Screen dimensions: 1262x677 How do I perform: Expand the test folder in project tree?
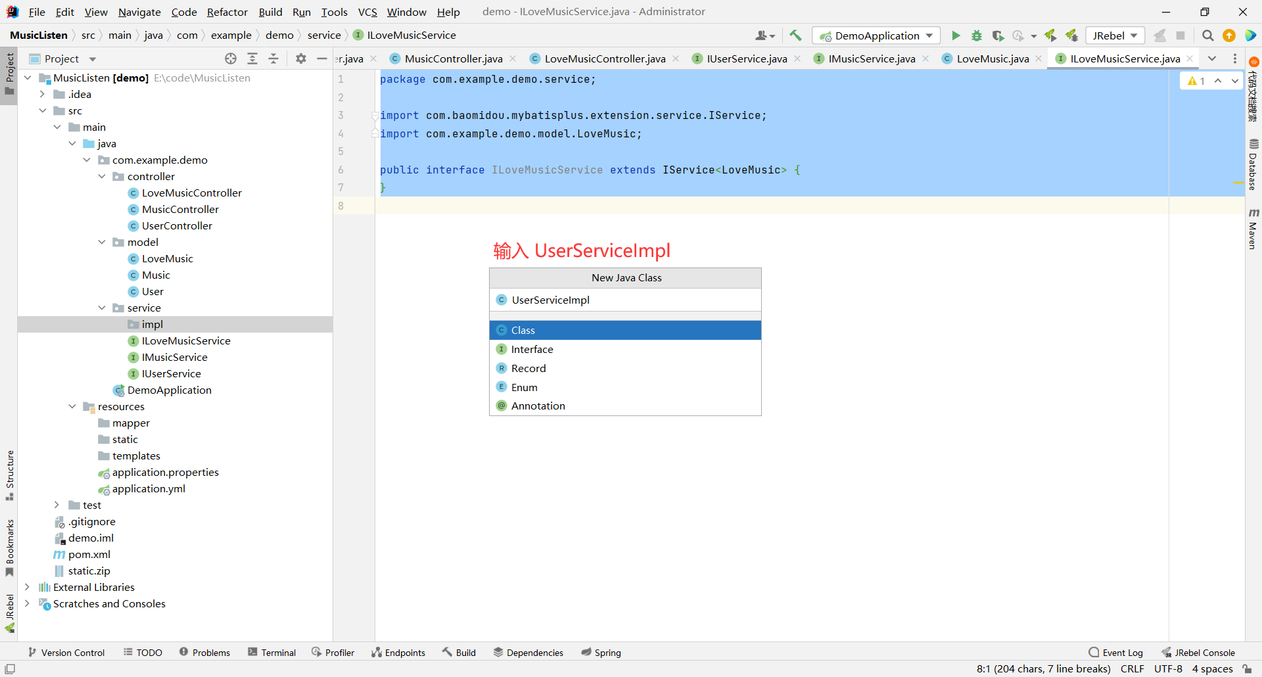pyautogui.click(x=57, y=505)
